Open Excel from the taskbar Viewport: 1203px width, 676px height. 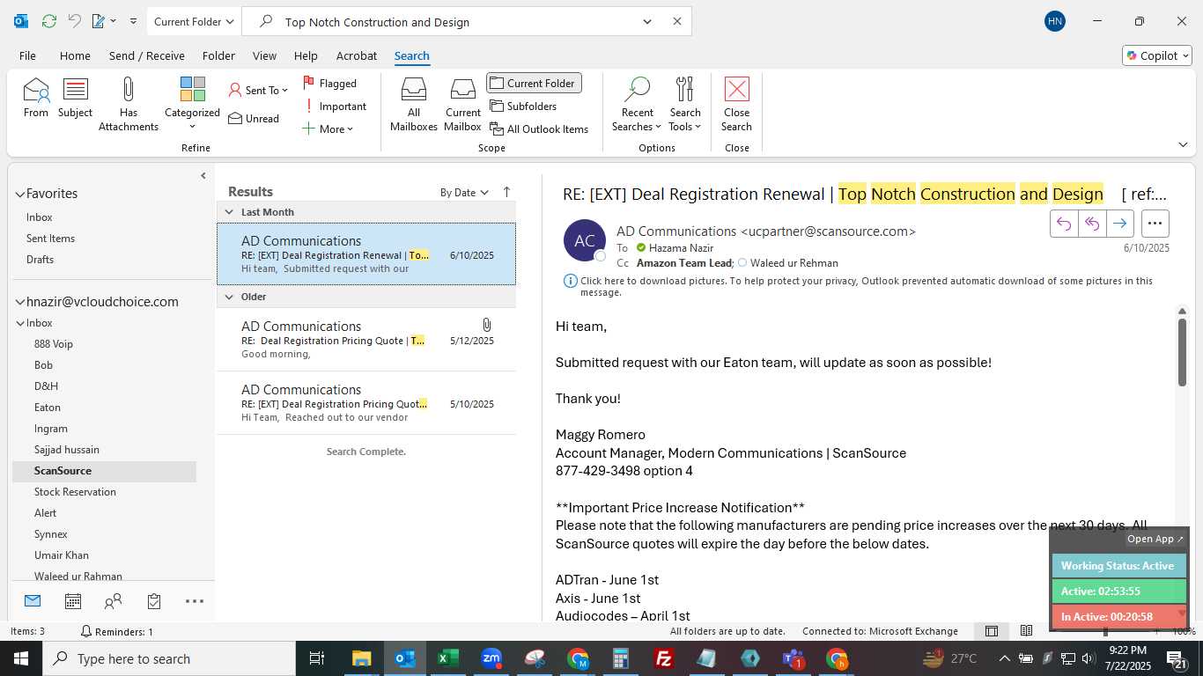point(448,658)
